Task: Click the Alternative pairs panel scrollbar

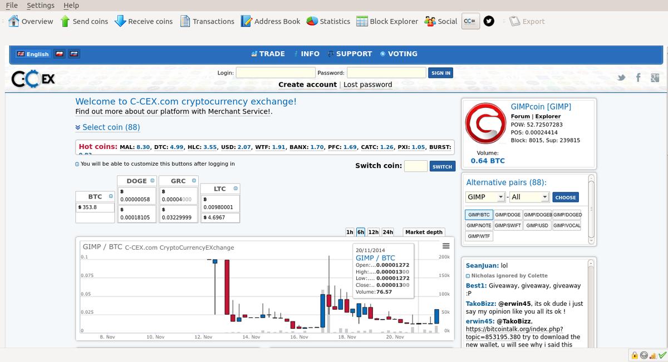Action: click(x=591, y=209)
